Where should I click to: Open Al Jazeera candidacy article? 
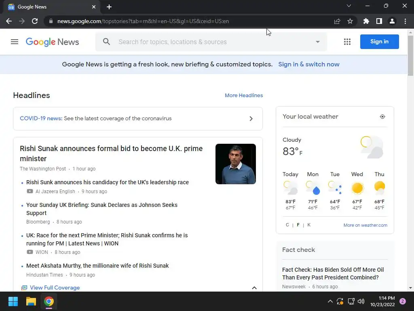pyautogui.click(x=108, y=182)
